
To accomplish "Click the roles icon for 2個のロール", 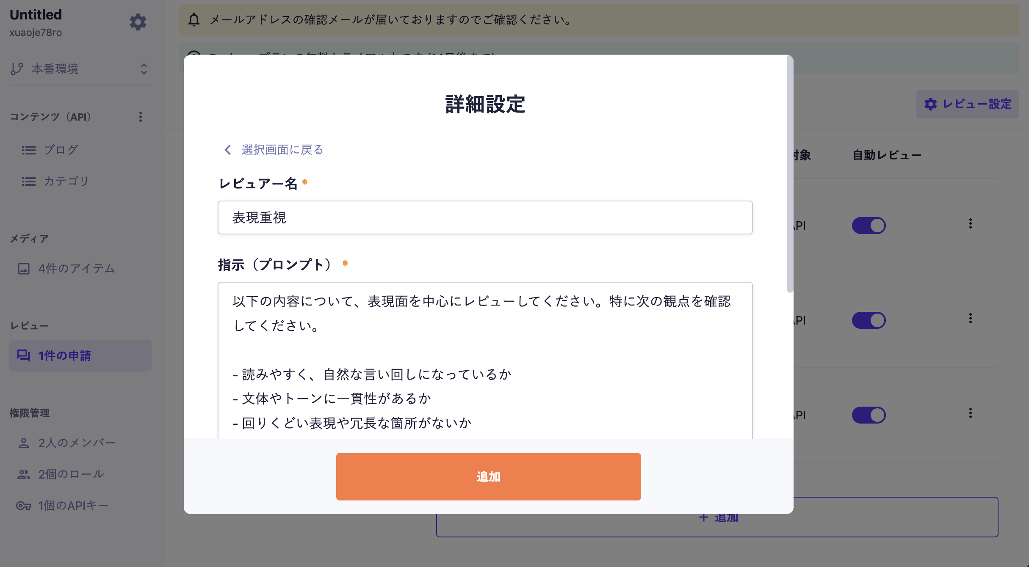I will 24,474.
